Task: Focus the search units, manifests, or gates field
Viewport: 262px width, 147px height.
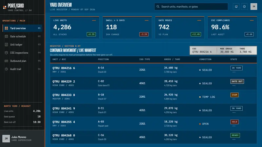Action: 191,7
